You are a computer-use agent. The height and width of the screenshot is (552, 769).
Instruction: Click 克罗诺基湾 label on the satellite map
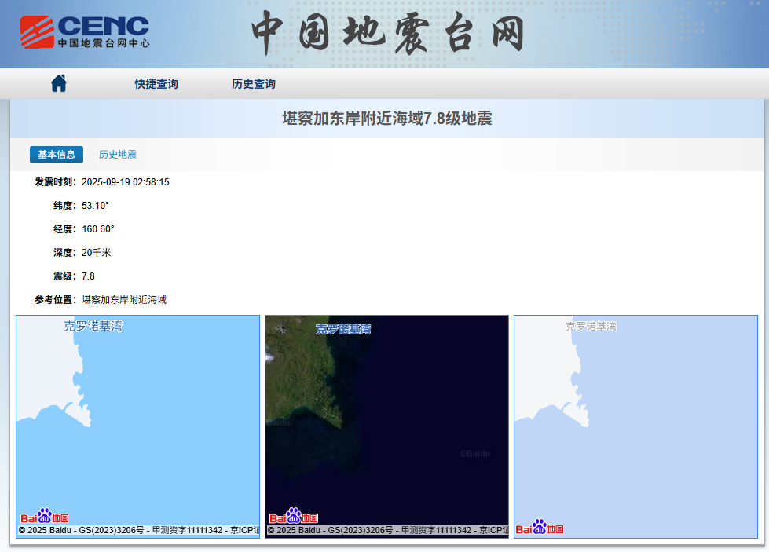(343, 329)
